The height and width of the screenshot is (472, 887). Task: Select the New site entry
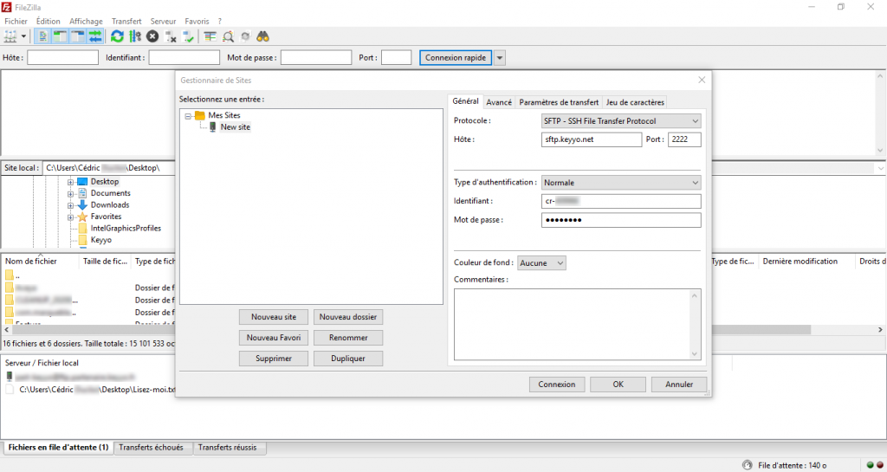[236, 127]
